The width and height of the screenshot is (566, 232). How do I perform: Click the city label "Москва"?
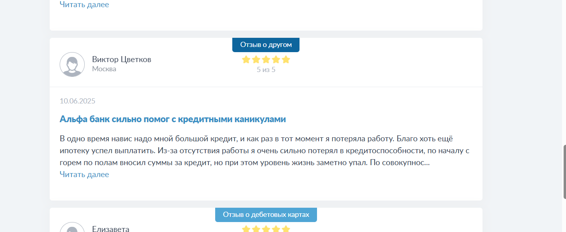[x=104, y=69]
